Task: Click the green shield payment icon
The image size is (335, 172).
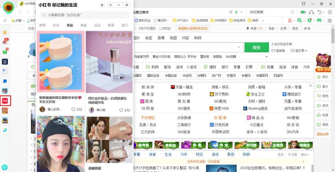Action: pyautogui.click(x=309, y=20)
